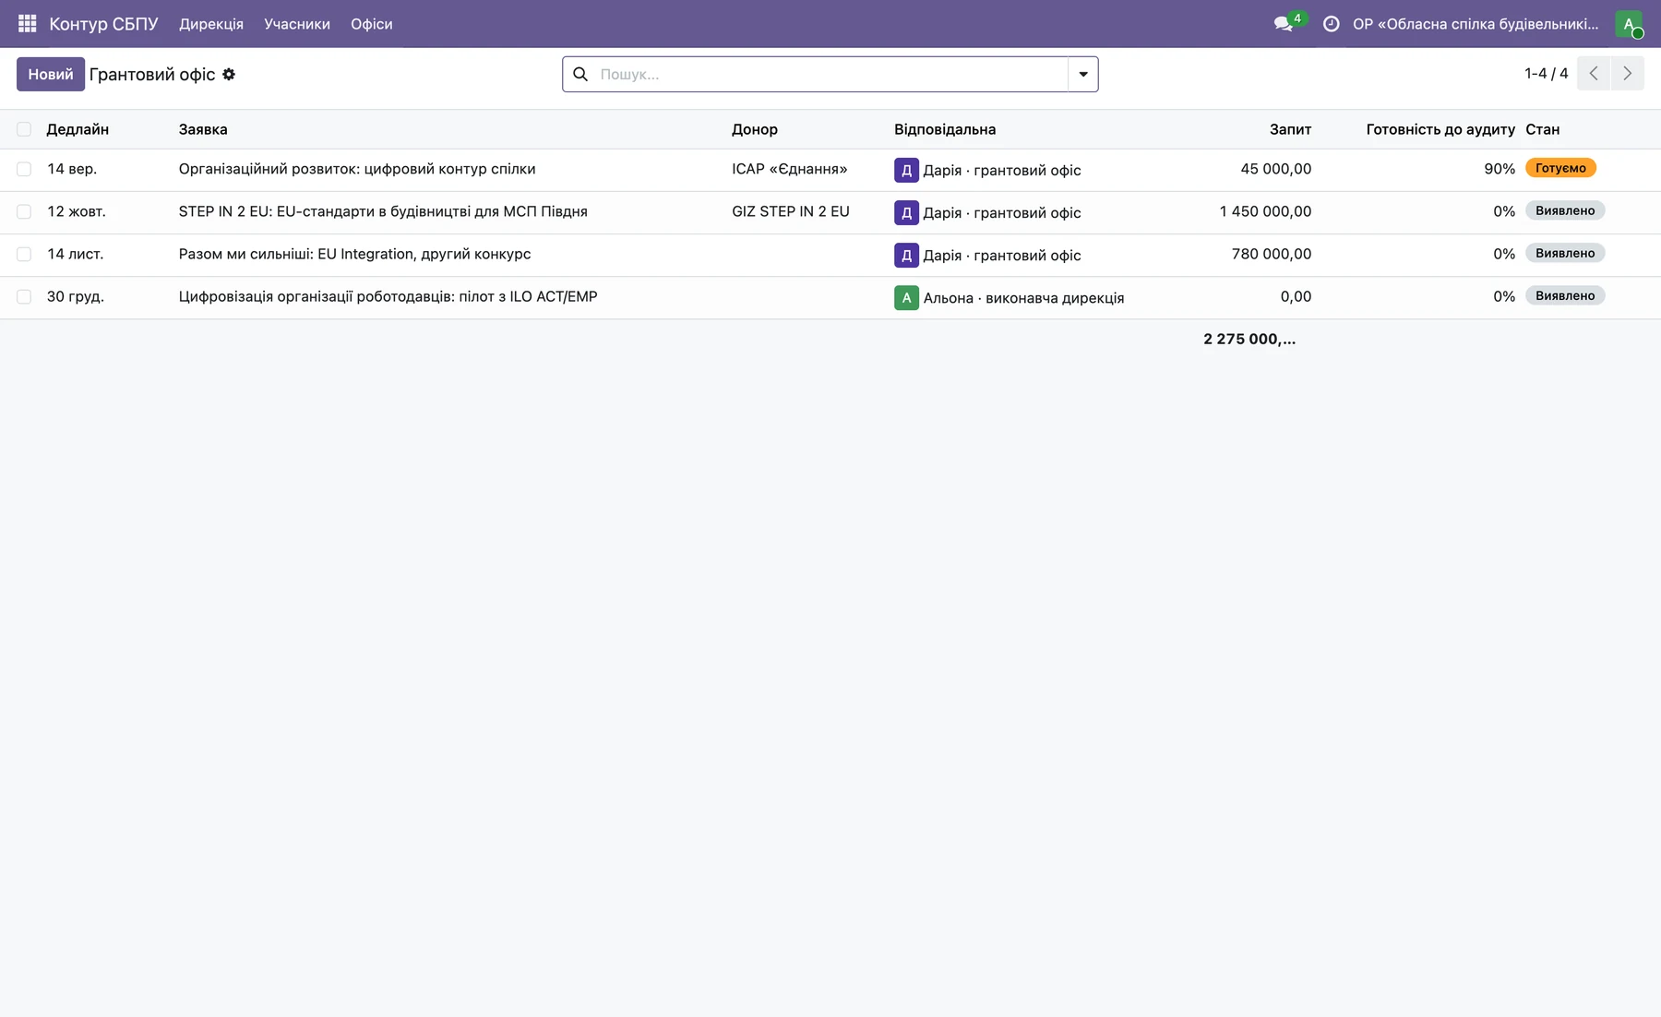Click Дарія avatar in the 12 жовт. row
The width and height of the screenshot is (1661, 1017).
pos(906,212)
